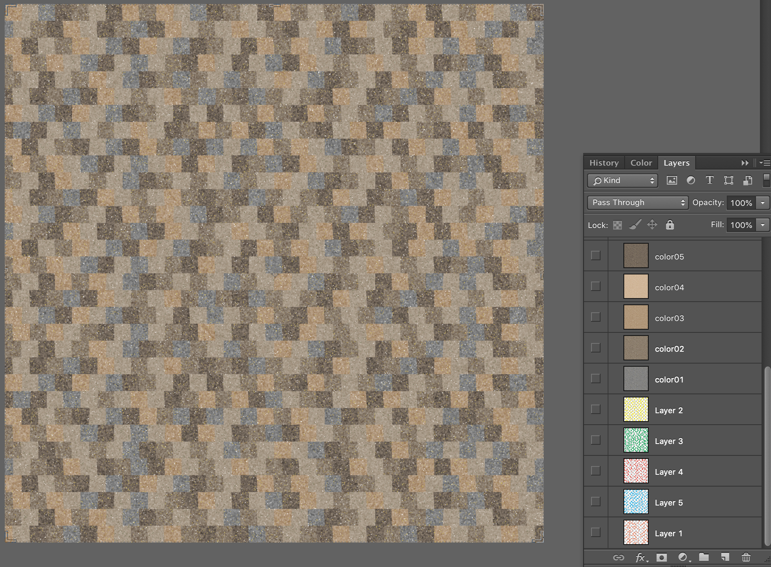Open the Kind filter dropdown
This screenshot has height=567, width=771.
[x=622, y=181]
